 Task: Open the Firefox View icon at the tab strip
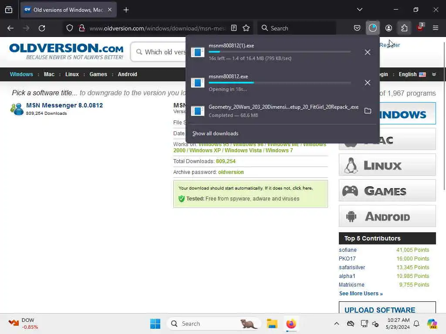pyautogui.click(x=9, y=10)
